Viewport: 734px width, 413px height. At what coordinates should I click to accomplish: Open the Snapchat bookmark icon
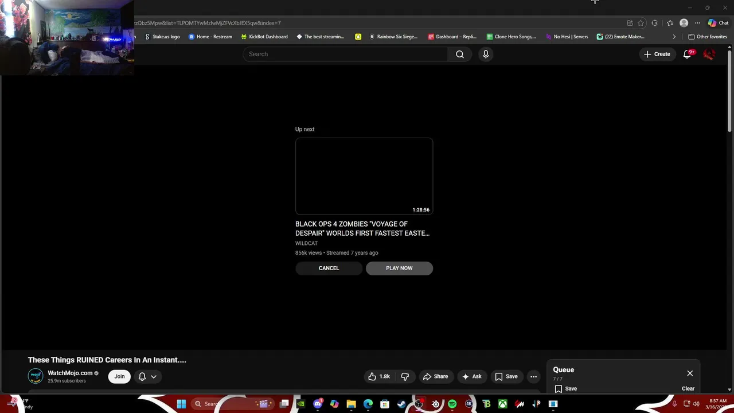tap(358, 37)
